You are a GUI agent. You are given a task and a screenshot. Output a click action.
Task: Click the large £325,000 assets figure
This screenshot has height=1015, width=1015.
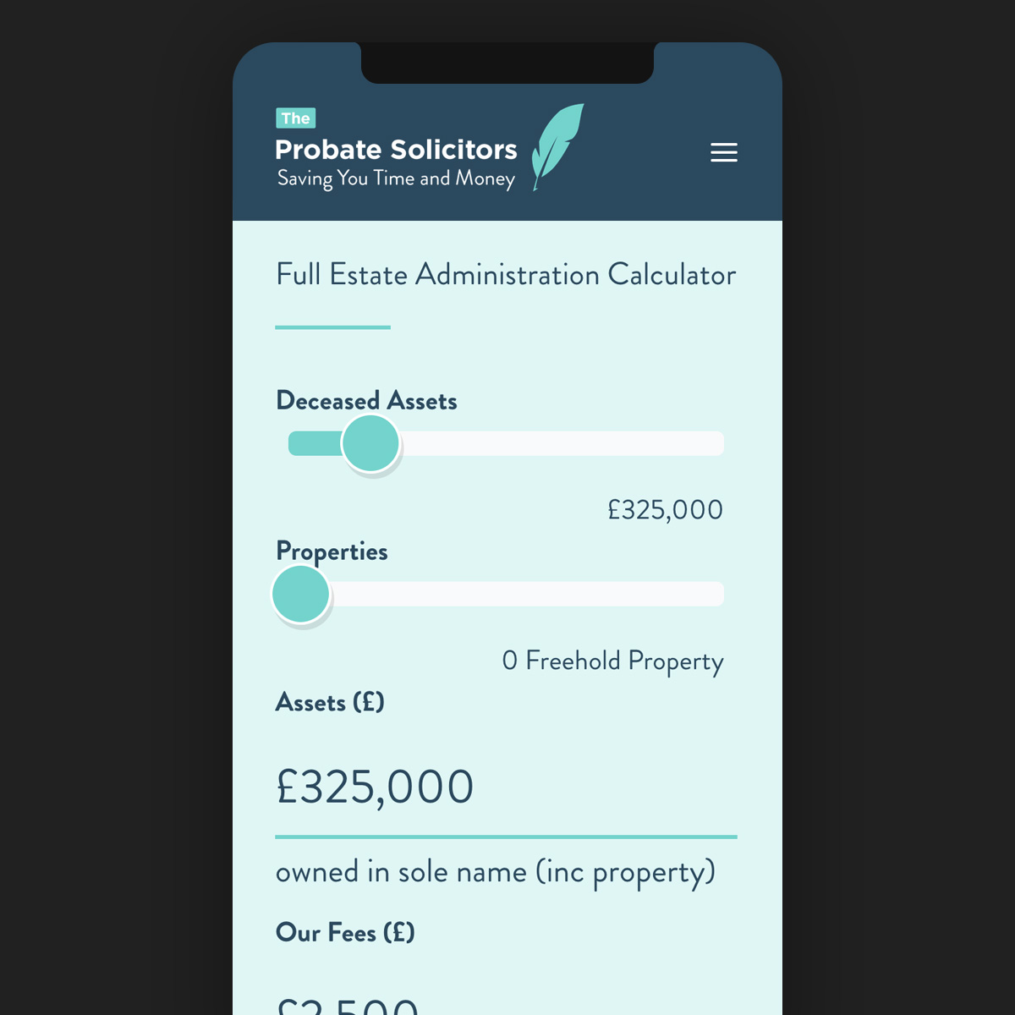click(x=375, y=787)
